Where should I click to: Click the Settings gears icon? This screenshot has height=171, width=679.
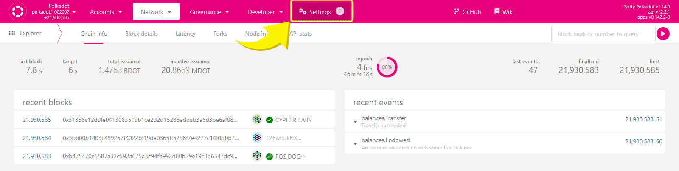(303, 12)
